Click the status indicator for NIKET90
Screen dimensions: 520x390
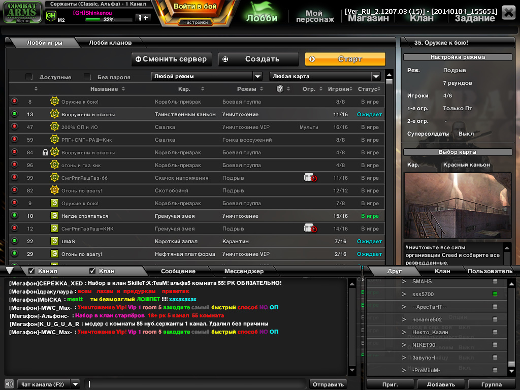495,345
